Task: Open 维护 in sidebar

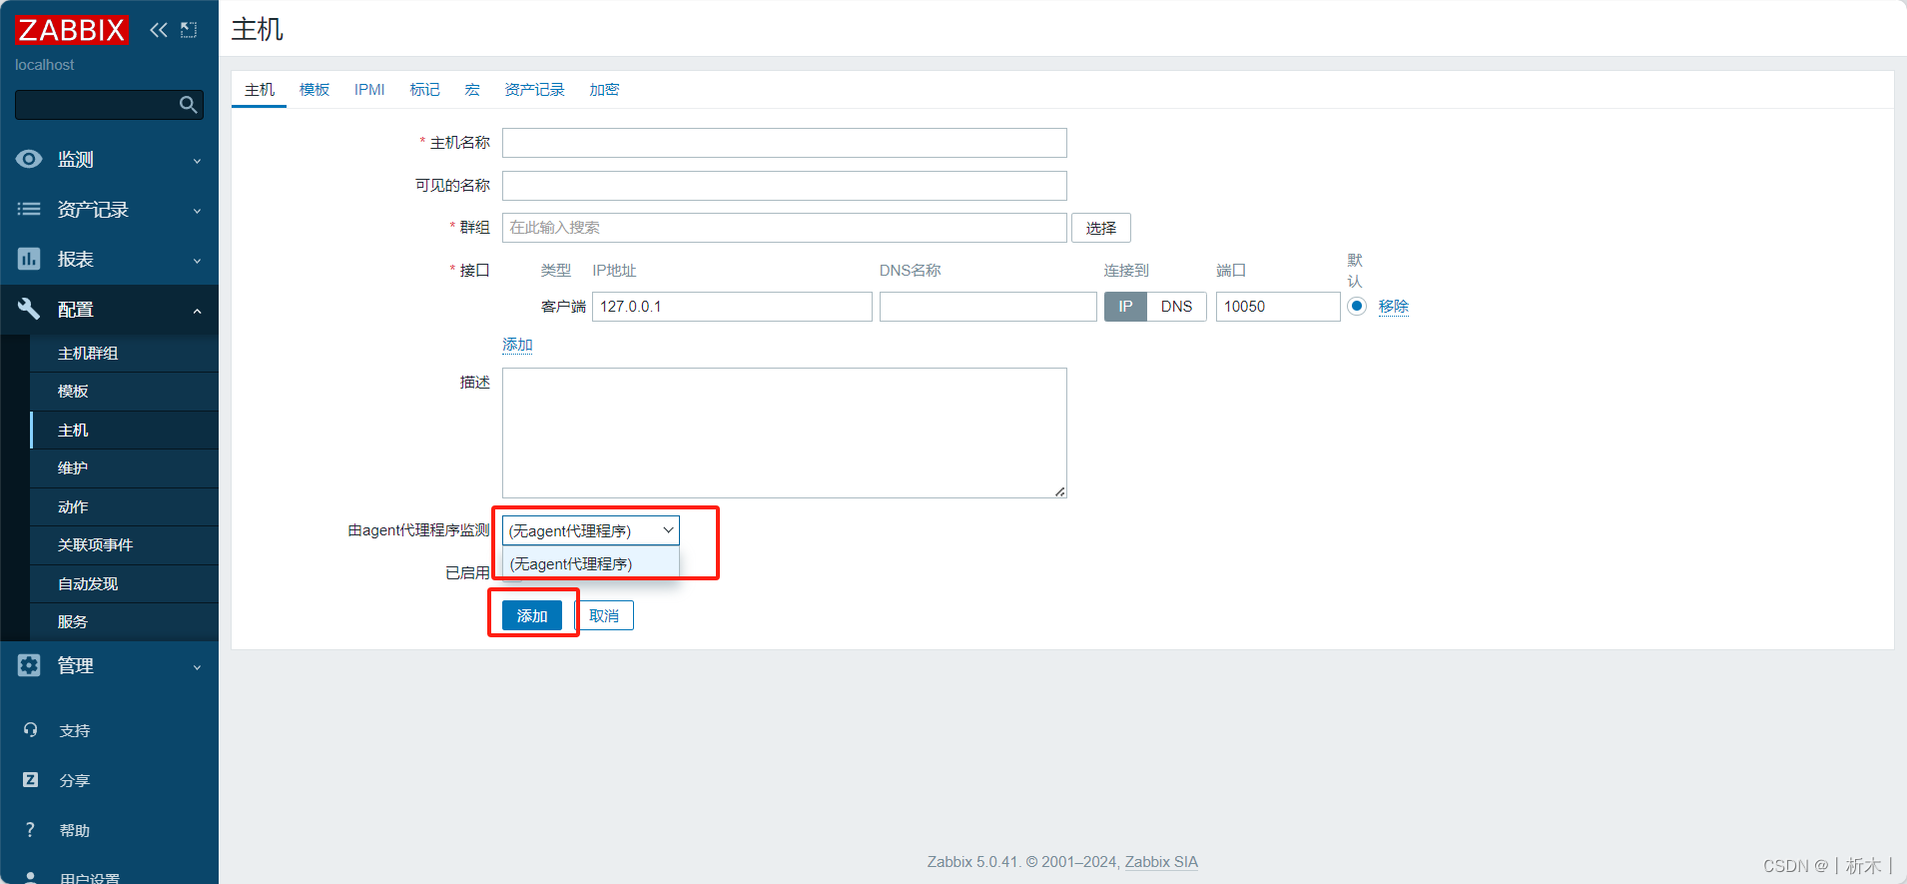Action: (x=124, y=468)
